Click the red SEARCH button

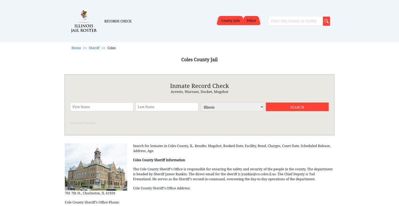(x=297, y=107)
